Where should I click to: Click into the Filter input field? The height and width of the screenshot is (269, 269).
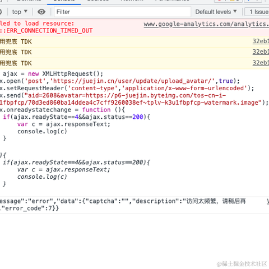click(123, 12)
